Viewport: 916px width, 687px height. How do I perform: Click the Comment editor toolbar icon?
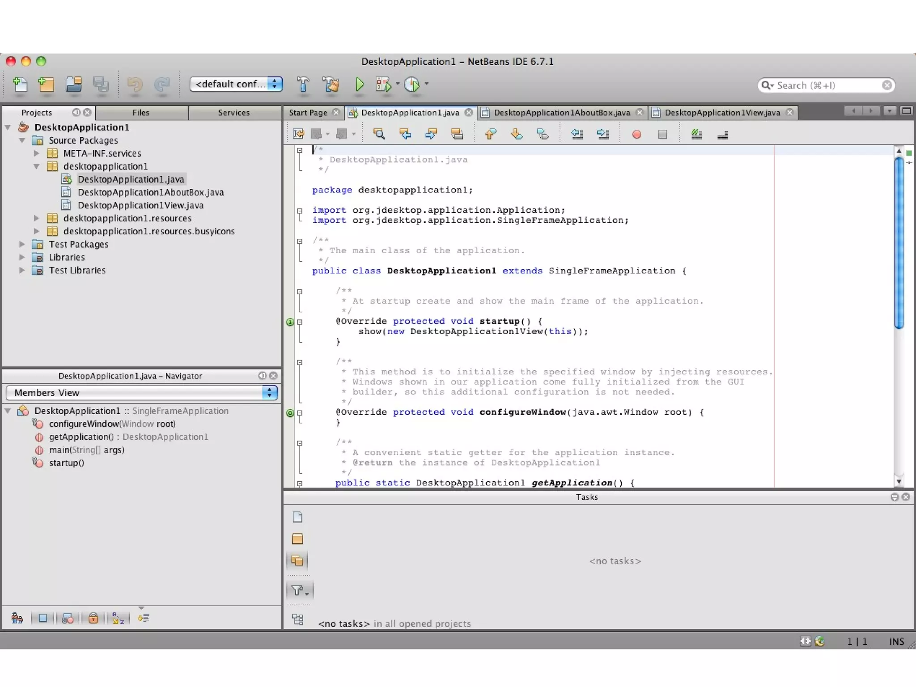(x=696, y=134)
